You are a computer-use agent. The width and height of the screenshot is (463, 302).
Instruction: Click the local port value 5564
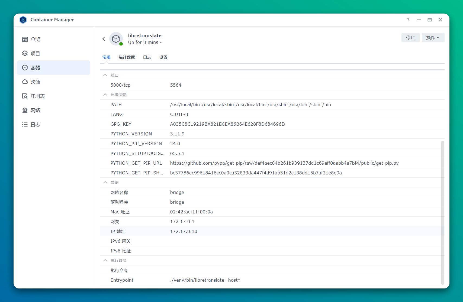click(176, 85)
